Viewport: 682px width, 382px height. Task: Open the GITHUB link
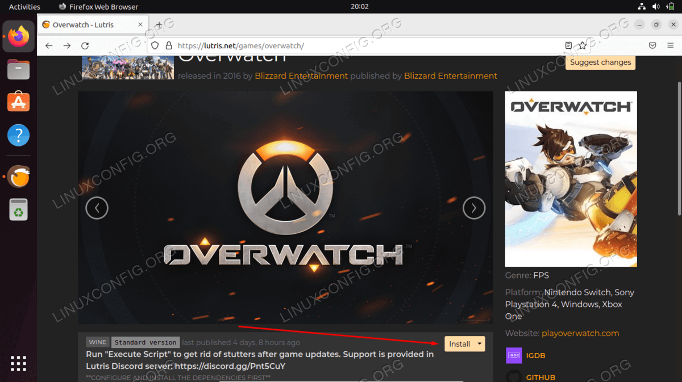[x=541, y=377]
